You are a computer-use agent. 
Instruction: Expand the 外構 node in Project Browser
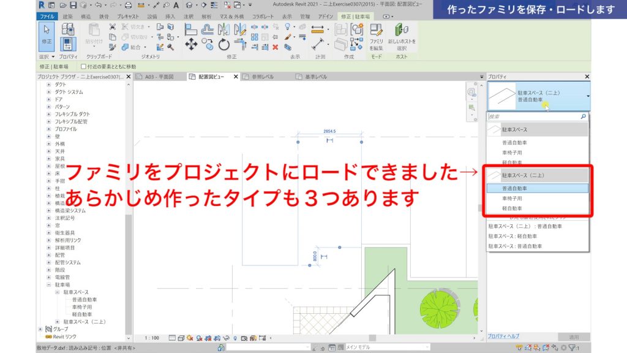pos(48,143)
